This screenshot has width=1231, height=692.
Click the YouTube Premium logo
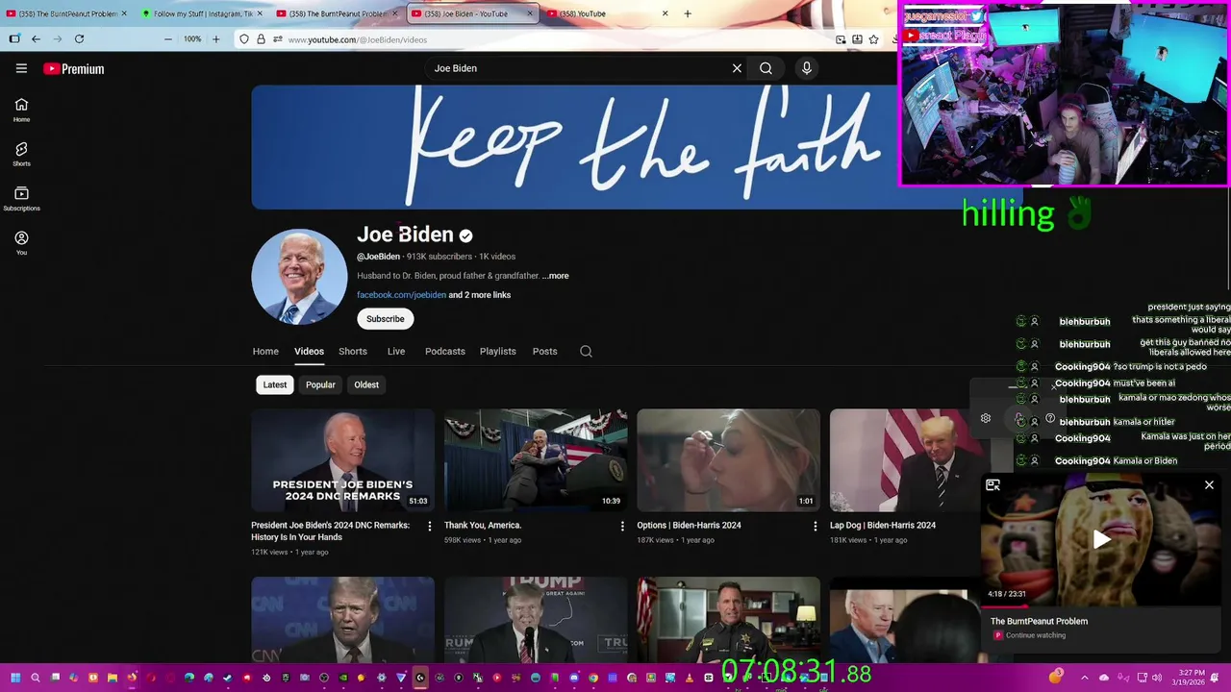tap(74, 68)
